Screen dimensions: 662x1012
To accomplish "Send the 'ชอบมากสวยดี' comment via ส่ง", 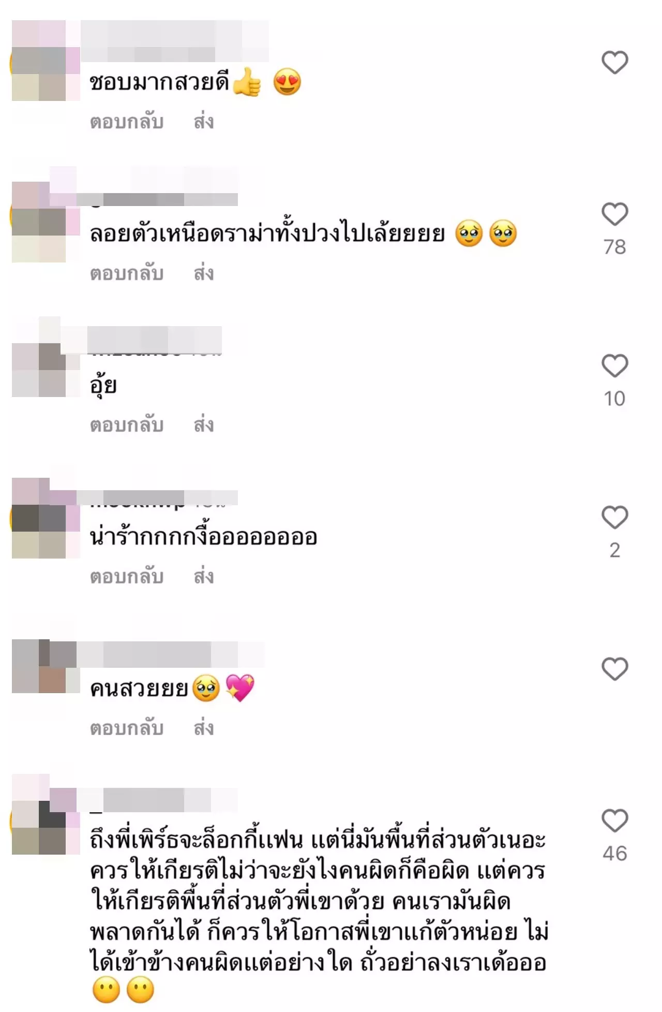I will pos(204,122).
